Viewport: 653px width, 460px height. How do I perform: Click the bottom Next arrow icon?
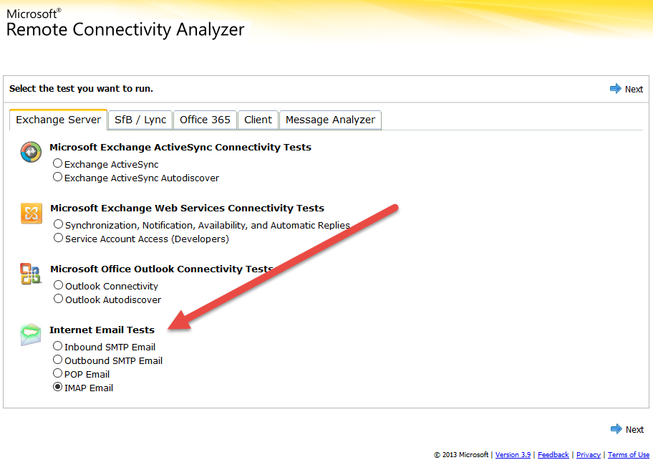point(616,429)
